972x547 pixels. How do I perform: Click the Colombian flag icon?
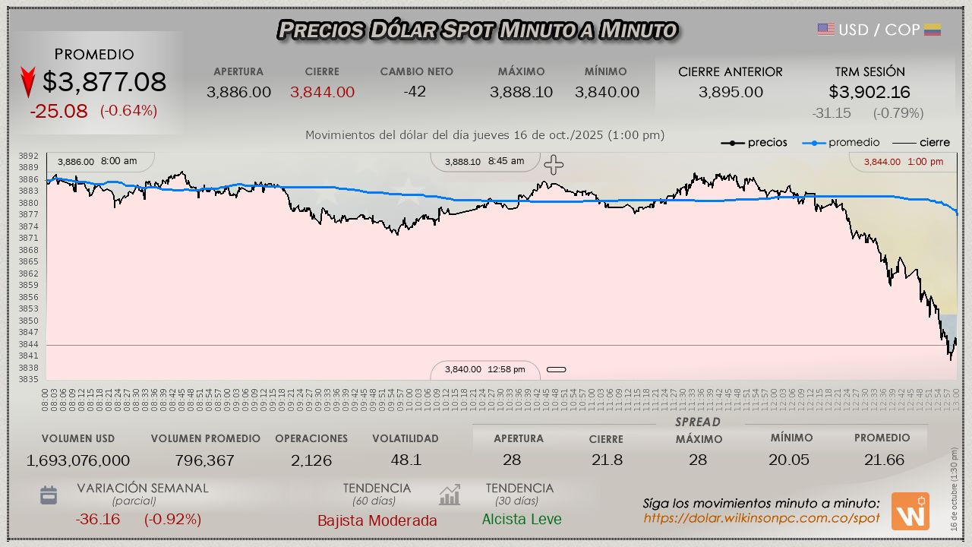pyautogui.click(x=933, y=30)
